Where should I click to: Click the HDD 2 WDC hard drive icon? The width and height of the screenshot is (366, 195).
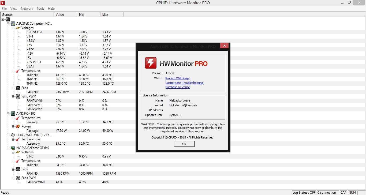click(x=13, y=135)
